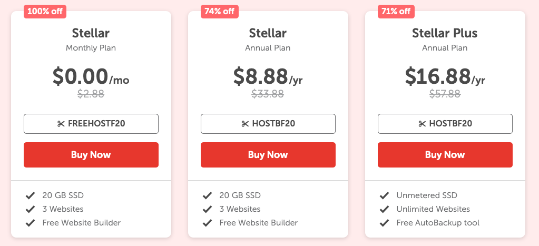The image size is (539, 246).
Task: Copy HOSTBF20 code on Stellar Annual card
Action: (x=268, y=124)
